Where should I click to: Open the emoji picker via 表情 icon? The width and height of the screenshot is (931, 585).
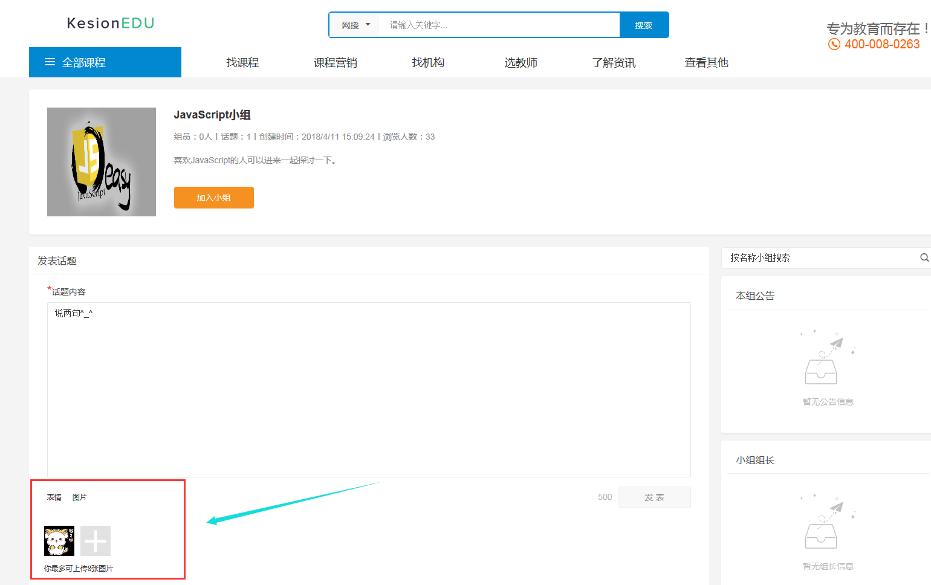click(x=53, y=497)
